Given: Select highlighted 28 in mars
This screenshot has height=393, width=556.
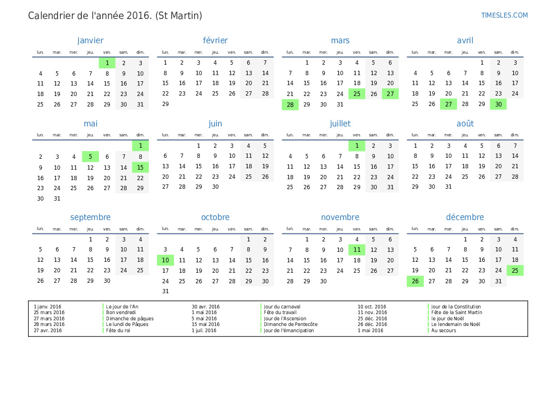Looking at the screenshot, I should click(x=290, y=105).
